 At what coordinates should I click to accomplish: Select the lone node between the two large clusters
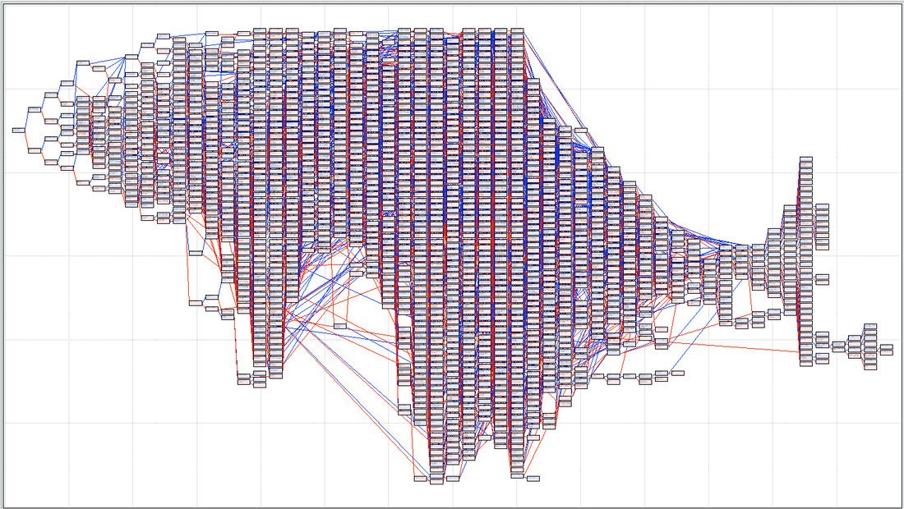pyautogui.click(x=340, y=327)
